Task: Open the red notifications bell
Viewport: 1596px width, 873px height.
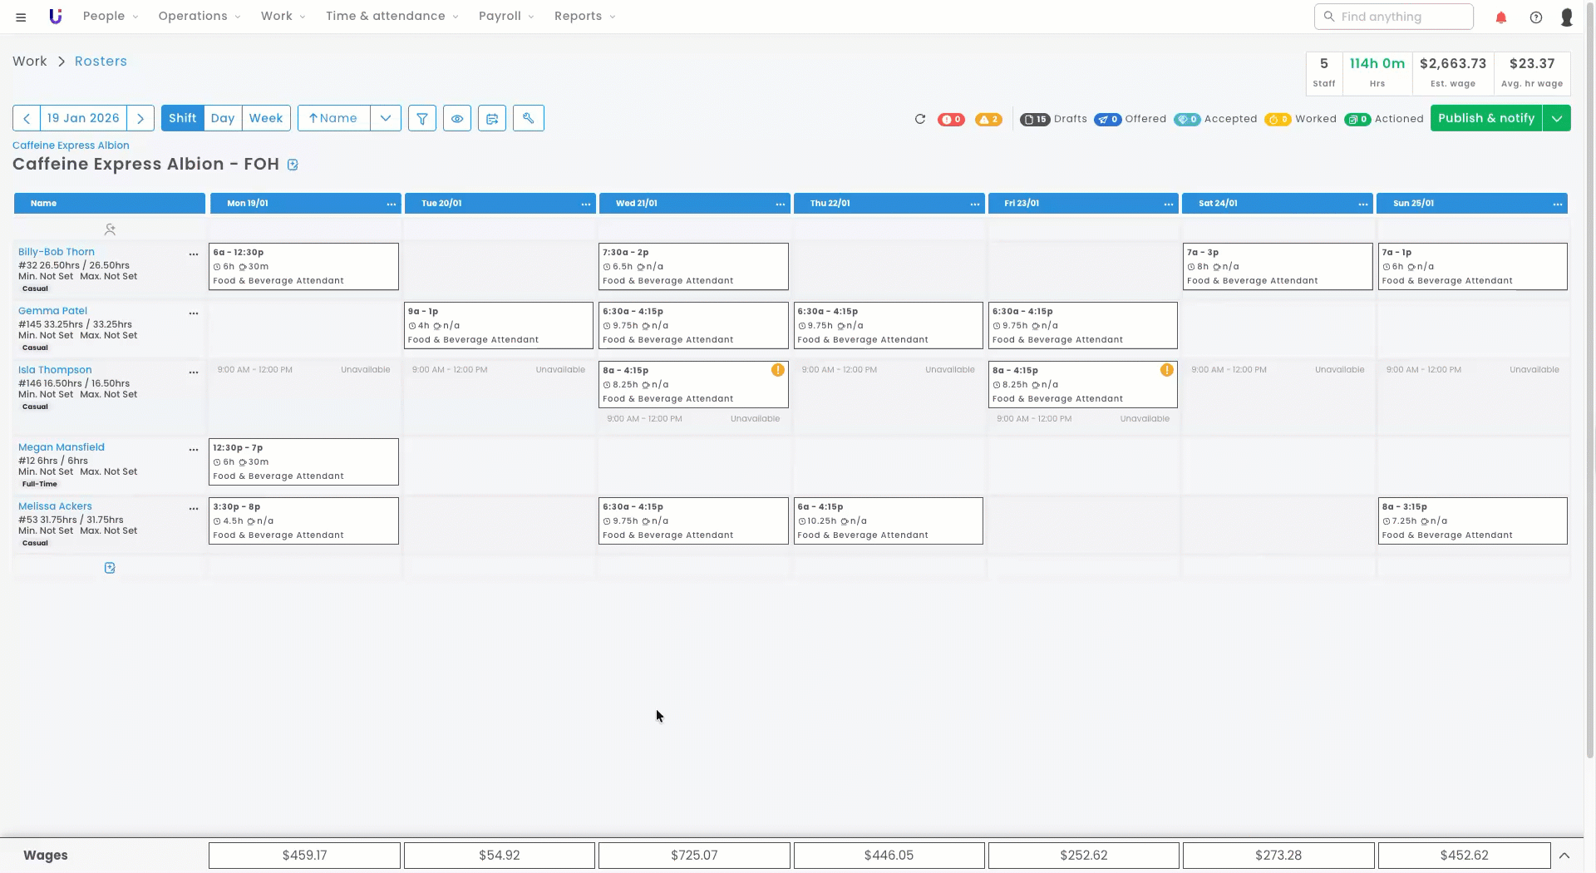Action: pyautogui.click(x=1501, y=17)
